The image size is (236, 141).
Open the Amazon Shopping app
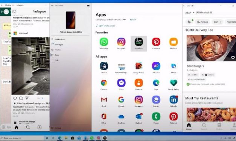(121, 67)
